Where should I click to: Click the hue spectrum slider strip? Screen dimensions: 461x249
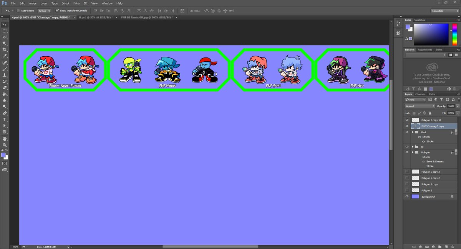click(455, 34)
